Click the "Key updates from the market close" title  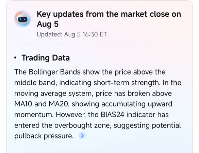pos(109,19)
